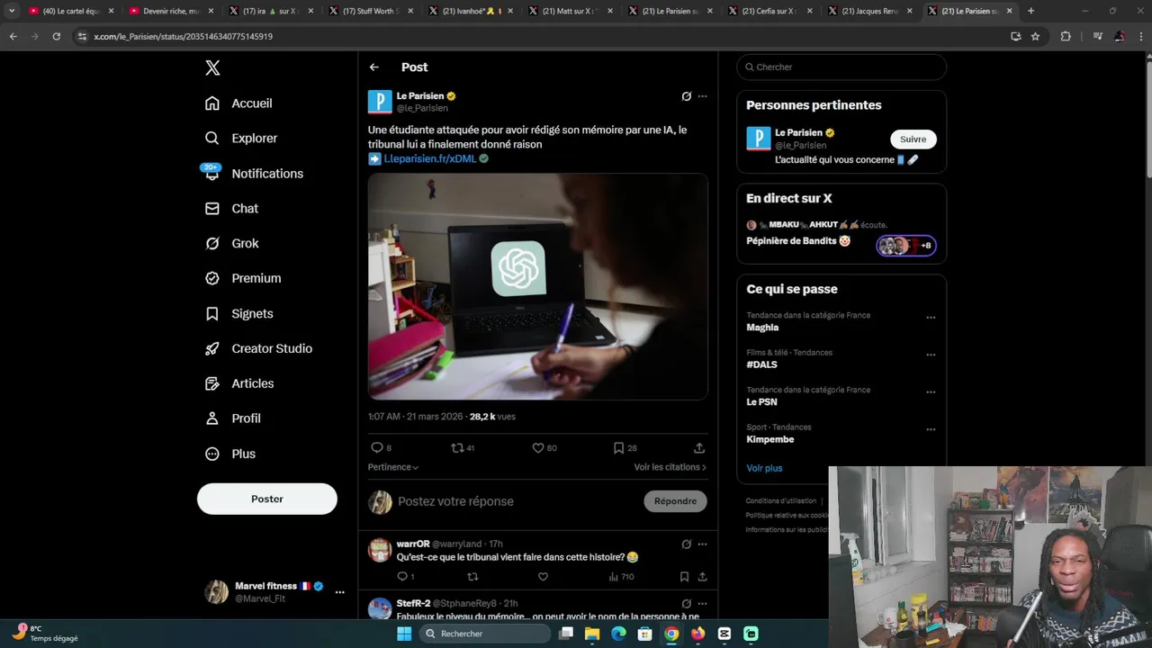1152x648 pixels.
Task: Share the Le Parisien post
Action: click(x=699, y=448)
